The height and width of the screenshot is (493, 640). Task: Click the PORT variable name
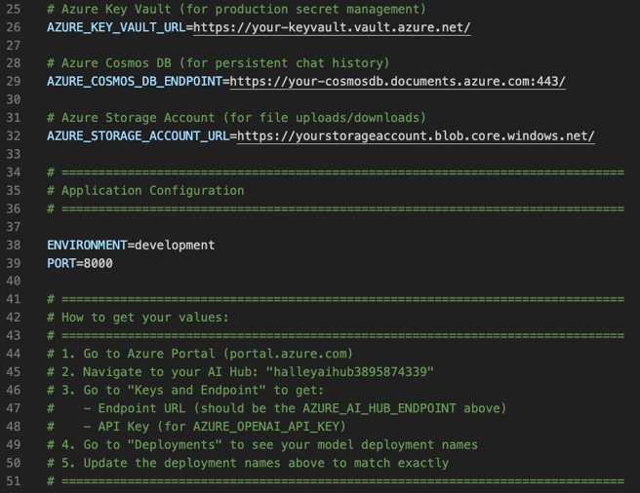61,263
